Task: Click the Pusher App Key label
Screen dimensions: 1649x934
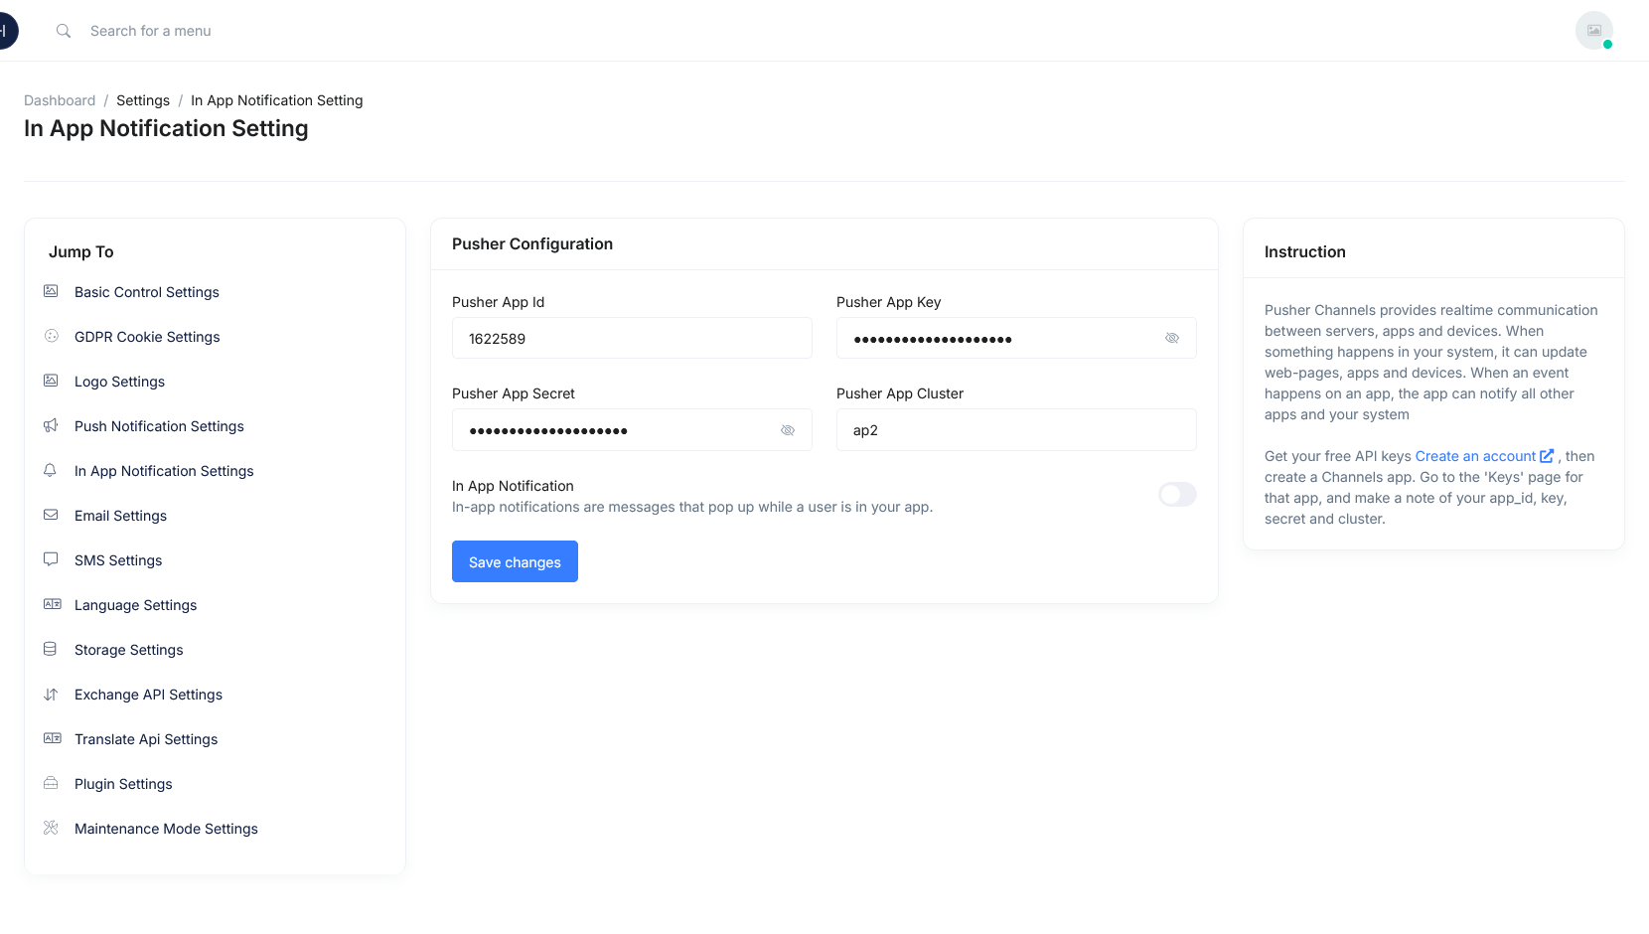Action: pyautogui.click(x=889, y=302)
